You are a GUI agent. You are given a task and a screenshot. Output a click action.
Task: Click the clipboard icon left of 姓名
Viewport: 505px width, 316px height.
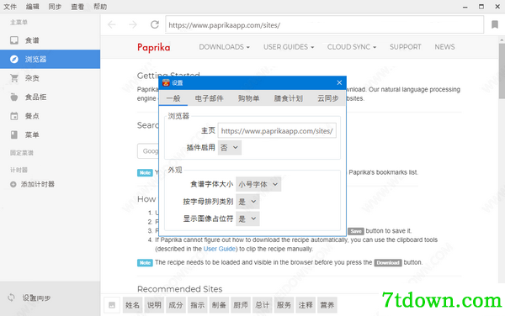pyautogui.click(x=112, y=305)
